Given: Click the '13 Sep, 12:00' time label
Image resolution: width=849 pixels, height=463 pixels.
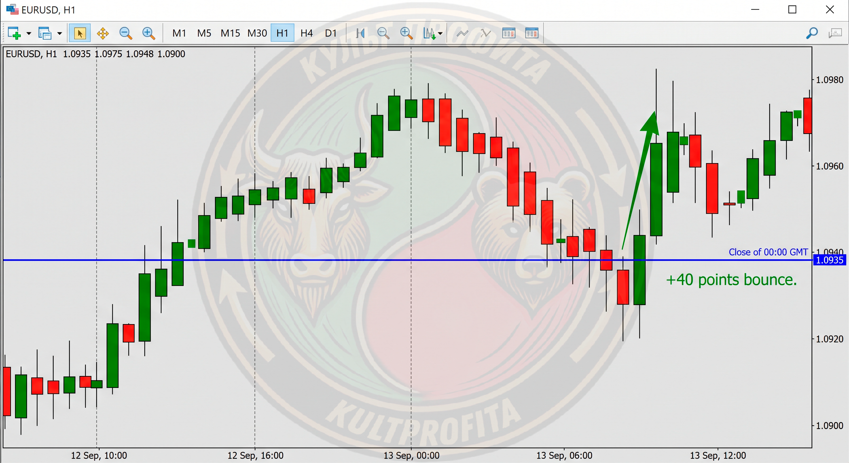Looking at the screenshot, I should click(718, 455).
